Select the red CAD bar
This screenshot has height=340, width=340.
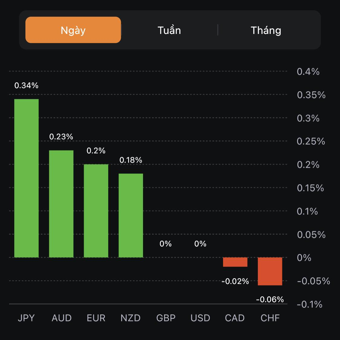(235, 262)
